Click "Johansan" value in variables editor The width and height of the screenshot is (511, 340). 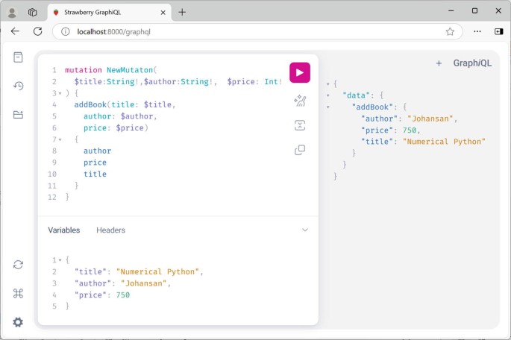pyautogui.click(x=144, y=283)
